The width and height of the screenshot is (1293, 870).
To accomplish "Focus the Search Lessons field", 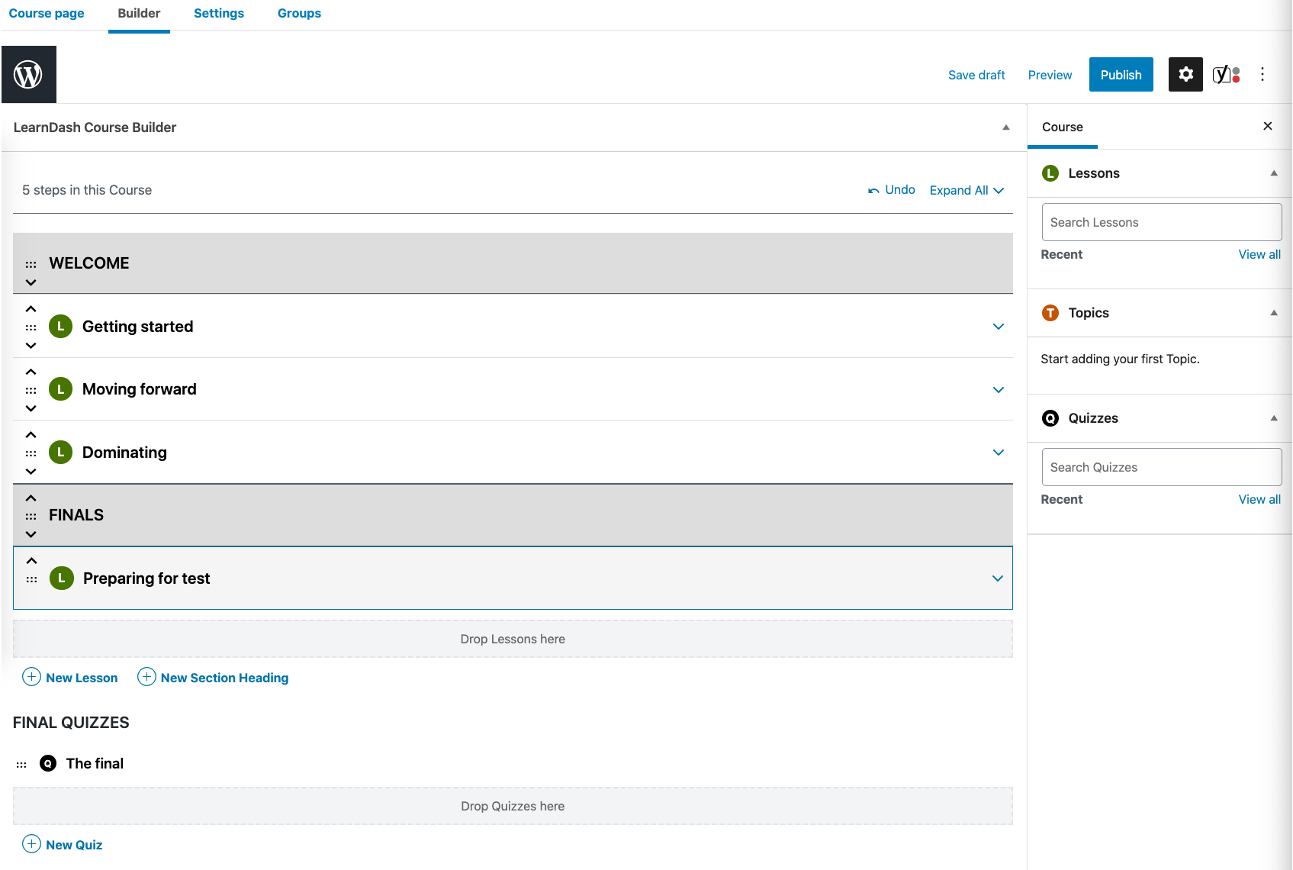I will click(x=1162, y=222).
